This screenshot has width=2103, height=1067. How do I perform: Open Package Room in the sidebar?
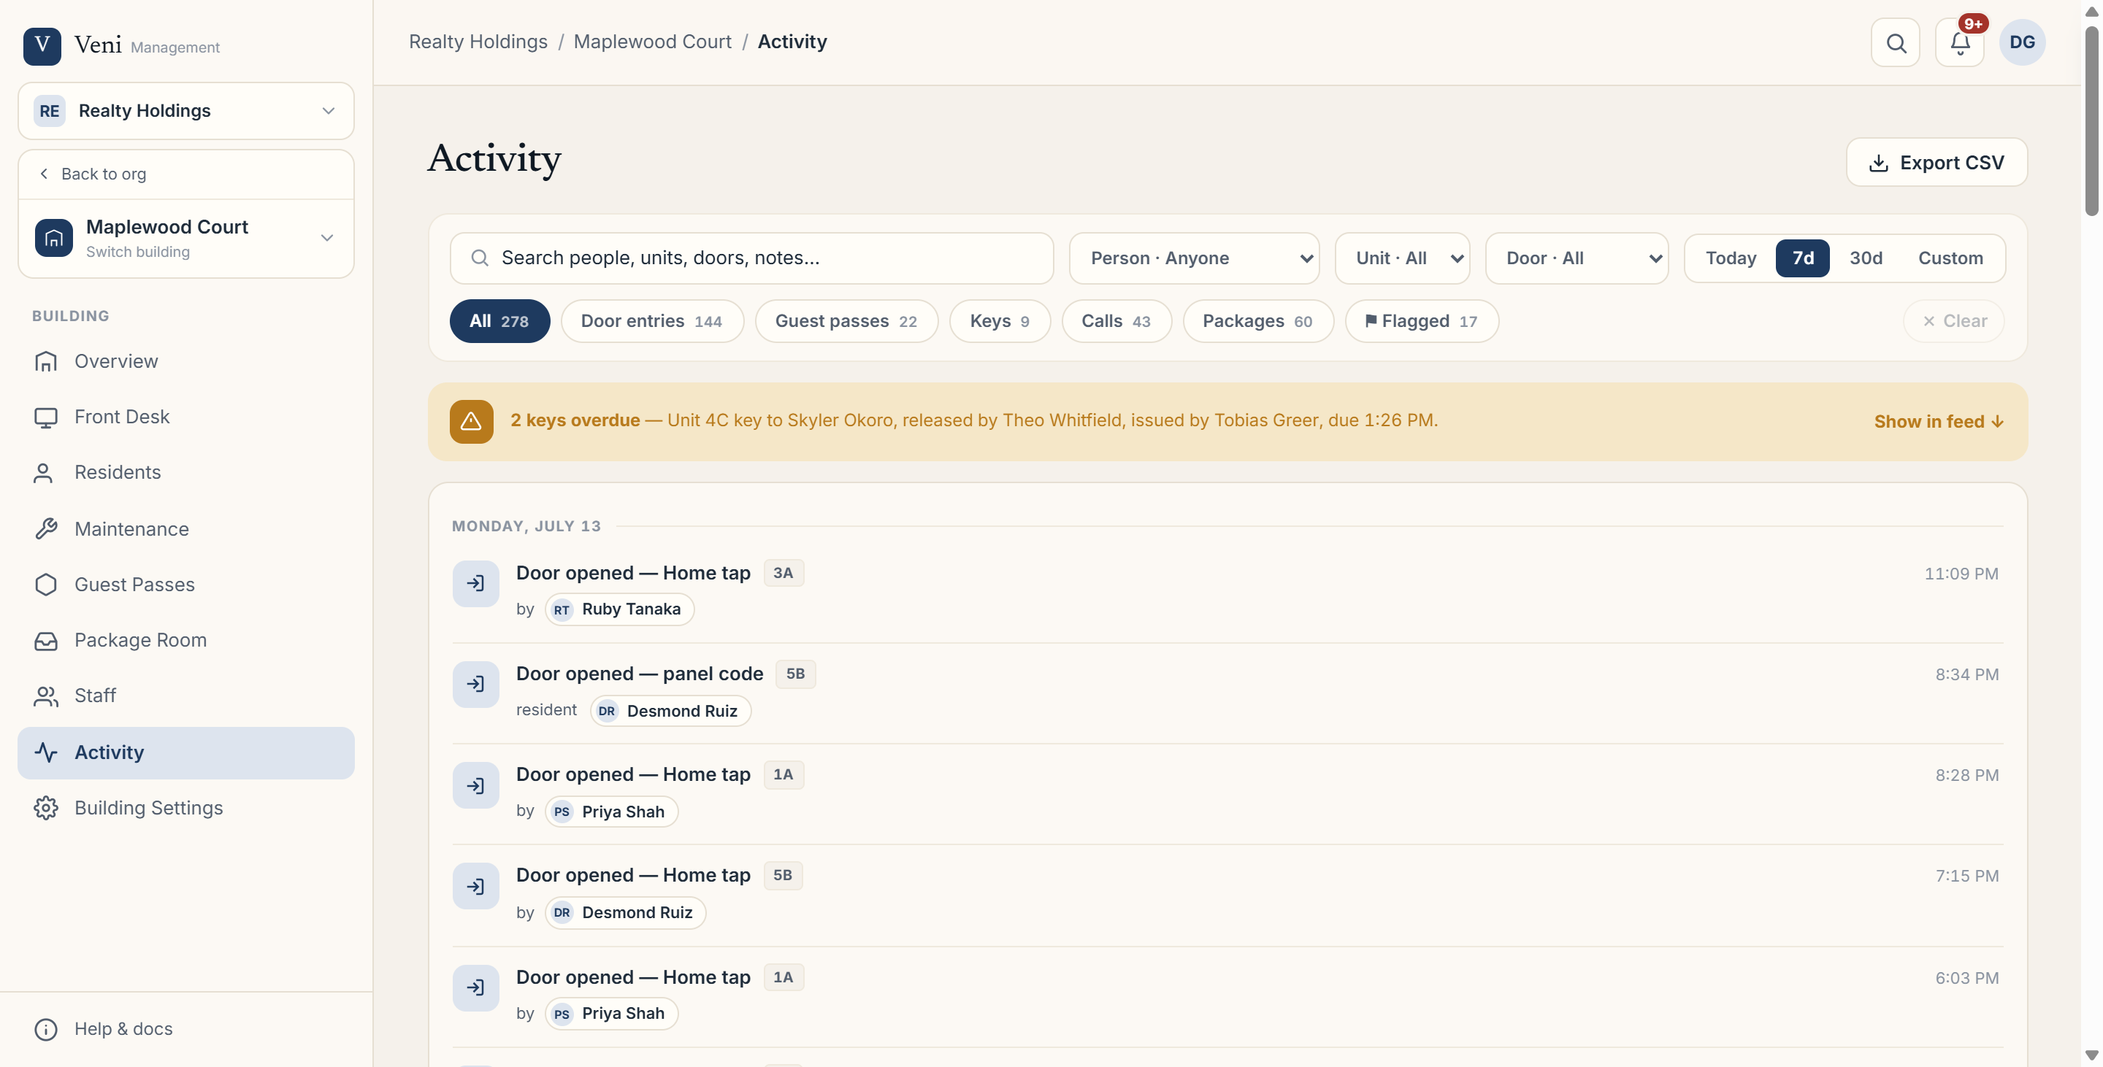[186, 640]
